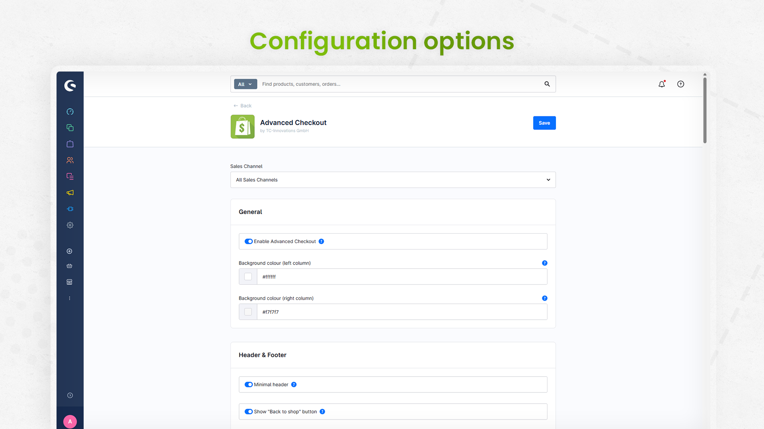Screen dimensions: 764x429
Task: Click the add sales channel plus icon
Action: pos(70,251)
